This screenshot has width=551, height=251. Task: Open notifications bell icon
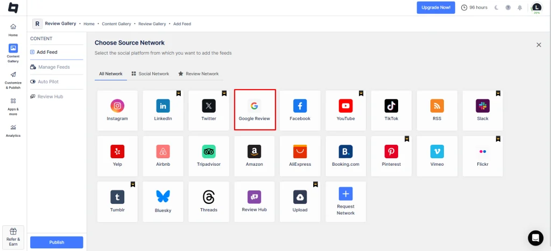[520, 8]
